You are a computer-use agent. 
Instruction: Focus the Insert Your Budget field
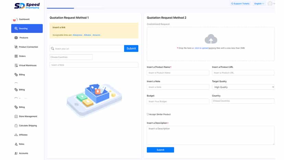[x=178, y=101]
